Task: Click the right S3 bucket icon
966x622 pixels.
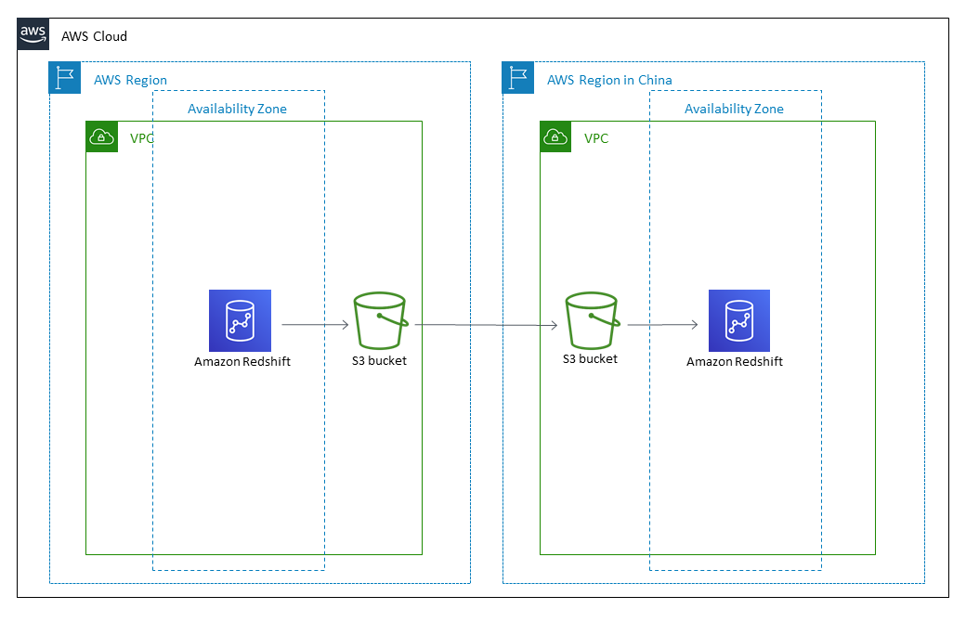Action: pos(591,319)
